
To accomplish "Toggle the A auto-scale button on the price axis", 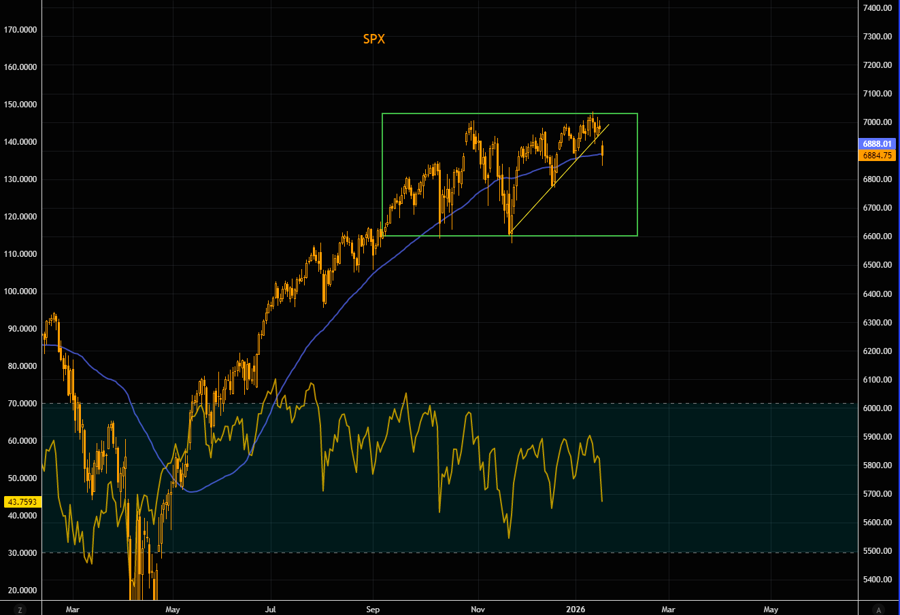I will (879, 609).
